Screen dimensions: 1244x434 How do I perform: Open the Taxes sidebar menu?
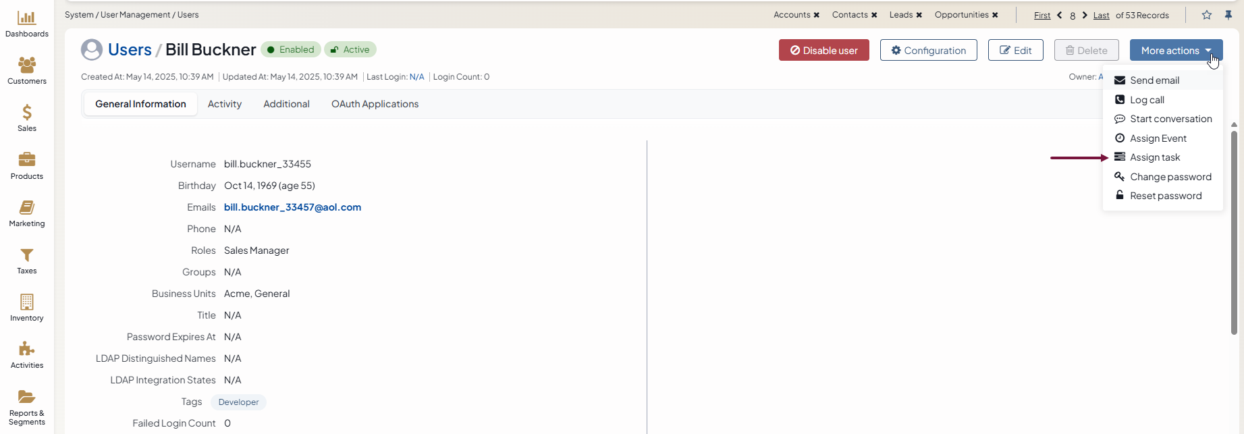(27, 261)
